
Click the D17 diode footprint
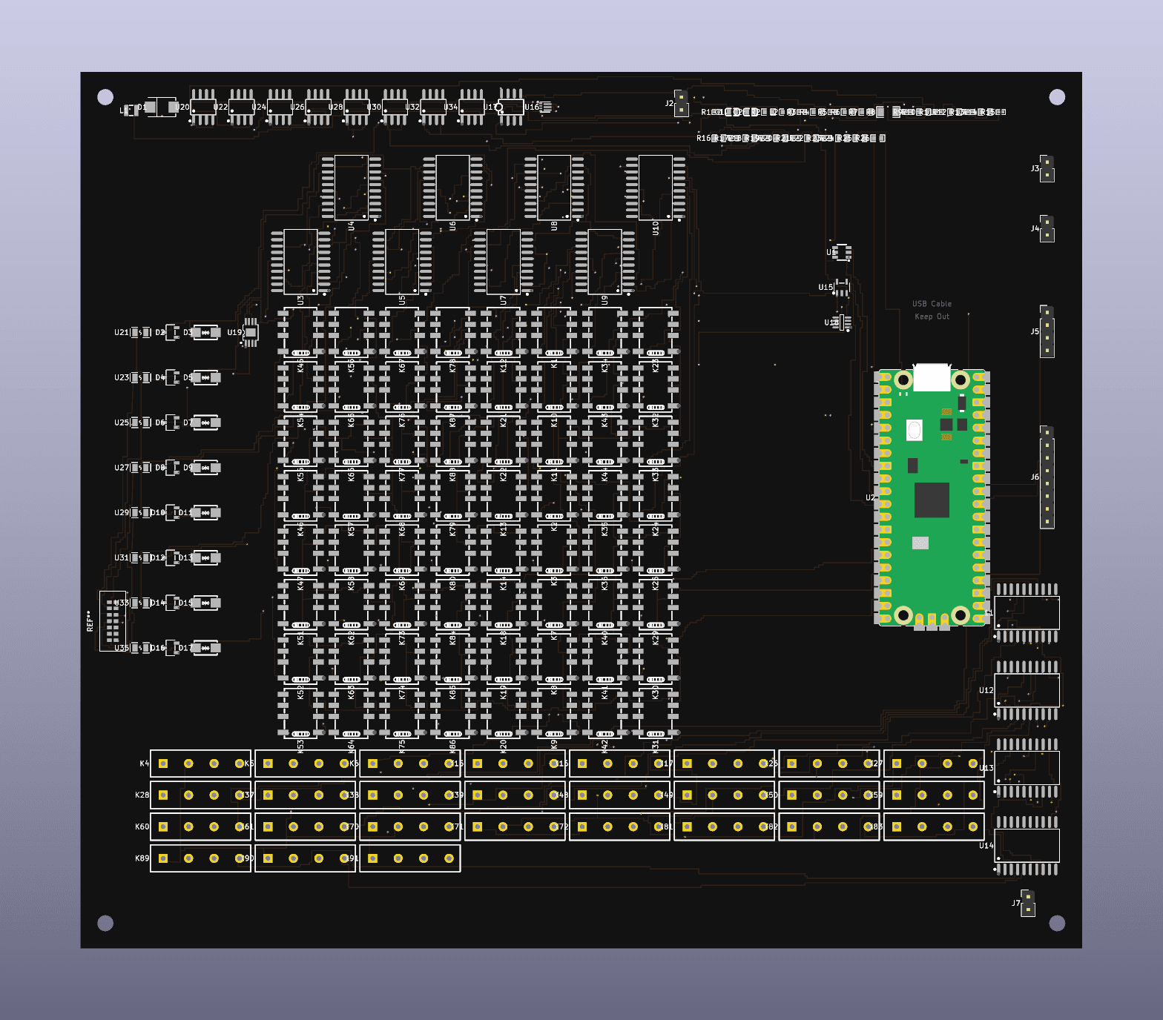[x=205, y=648]
